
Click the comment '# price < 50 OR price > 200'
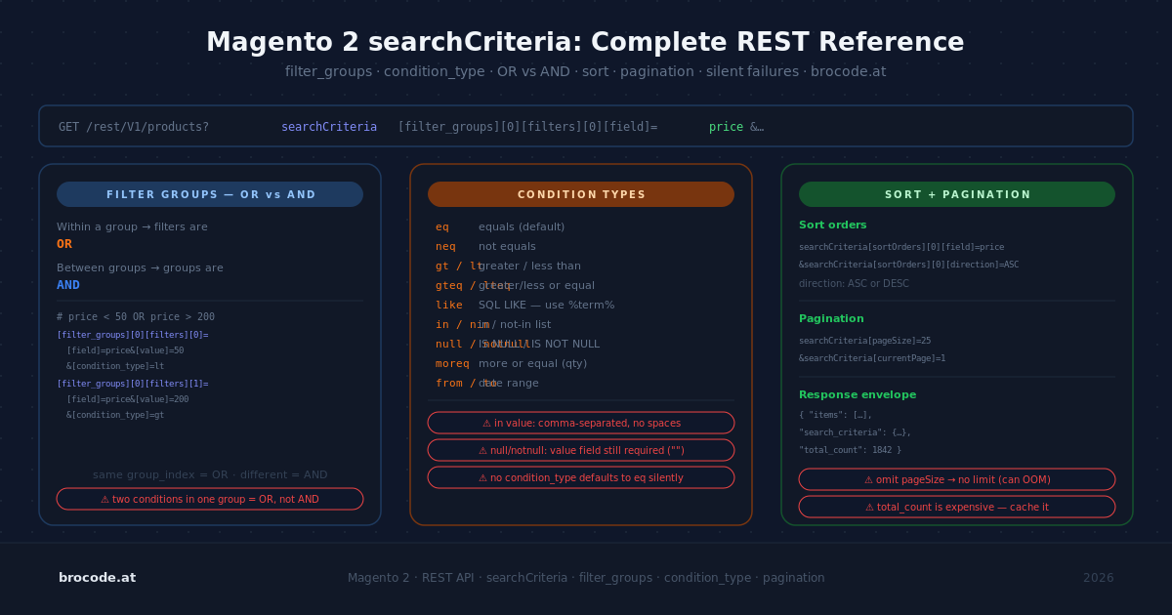pyautogui.click(x=136, y=317)
